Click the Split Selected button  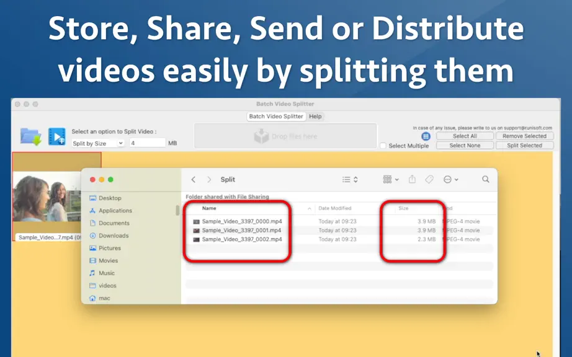coord(525,146)
